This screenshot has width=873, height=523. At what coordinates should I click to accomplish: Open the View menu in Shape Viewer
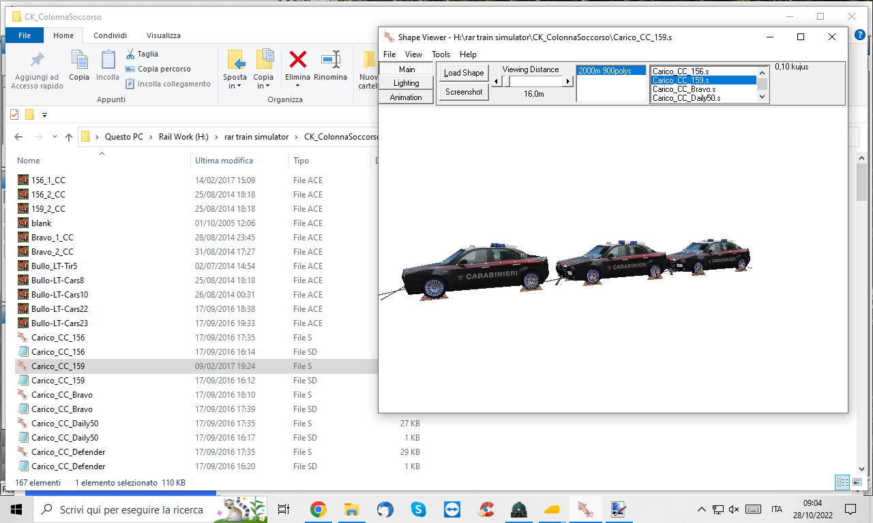pyautogui.click(x=413, y=54)
